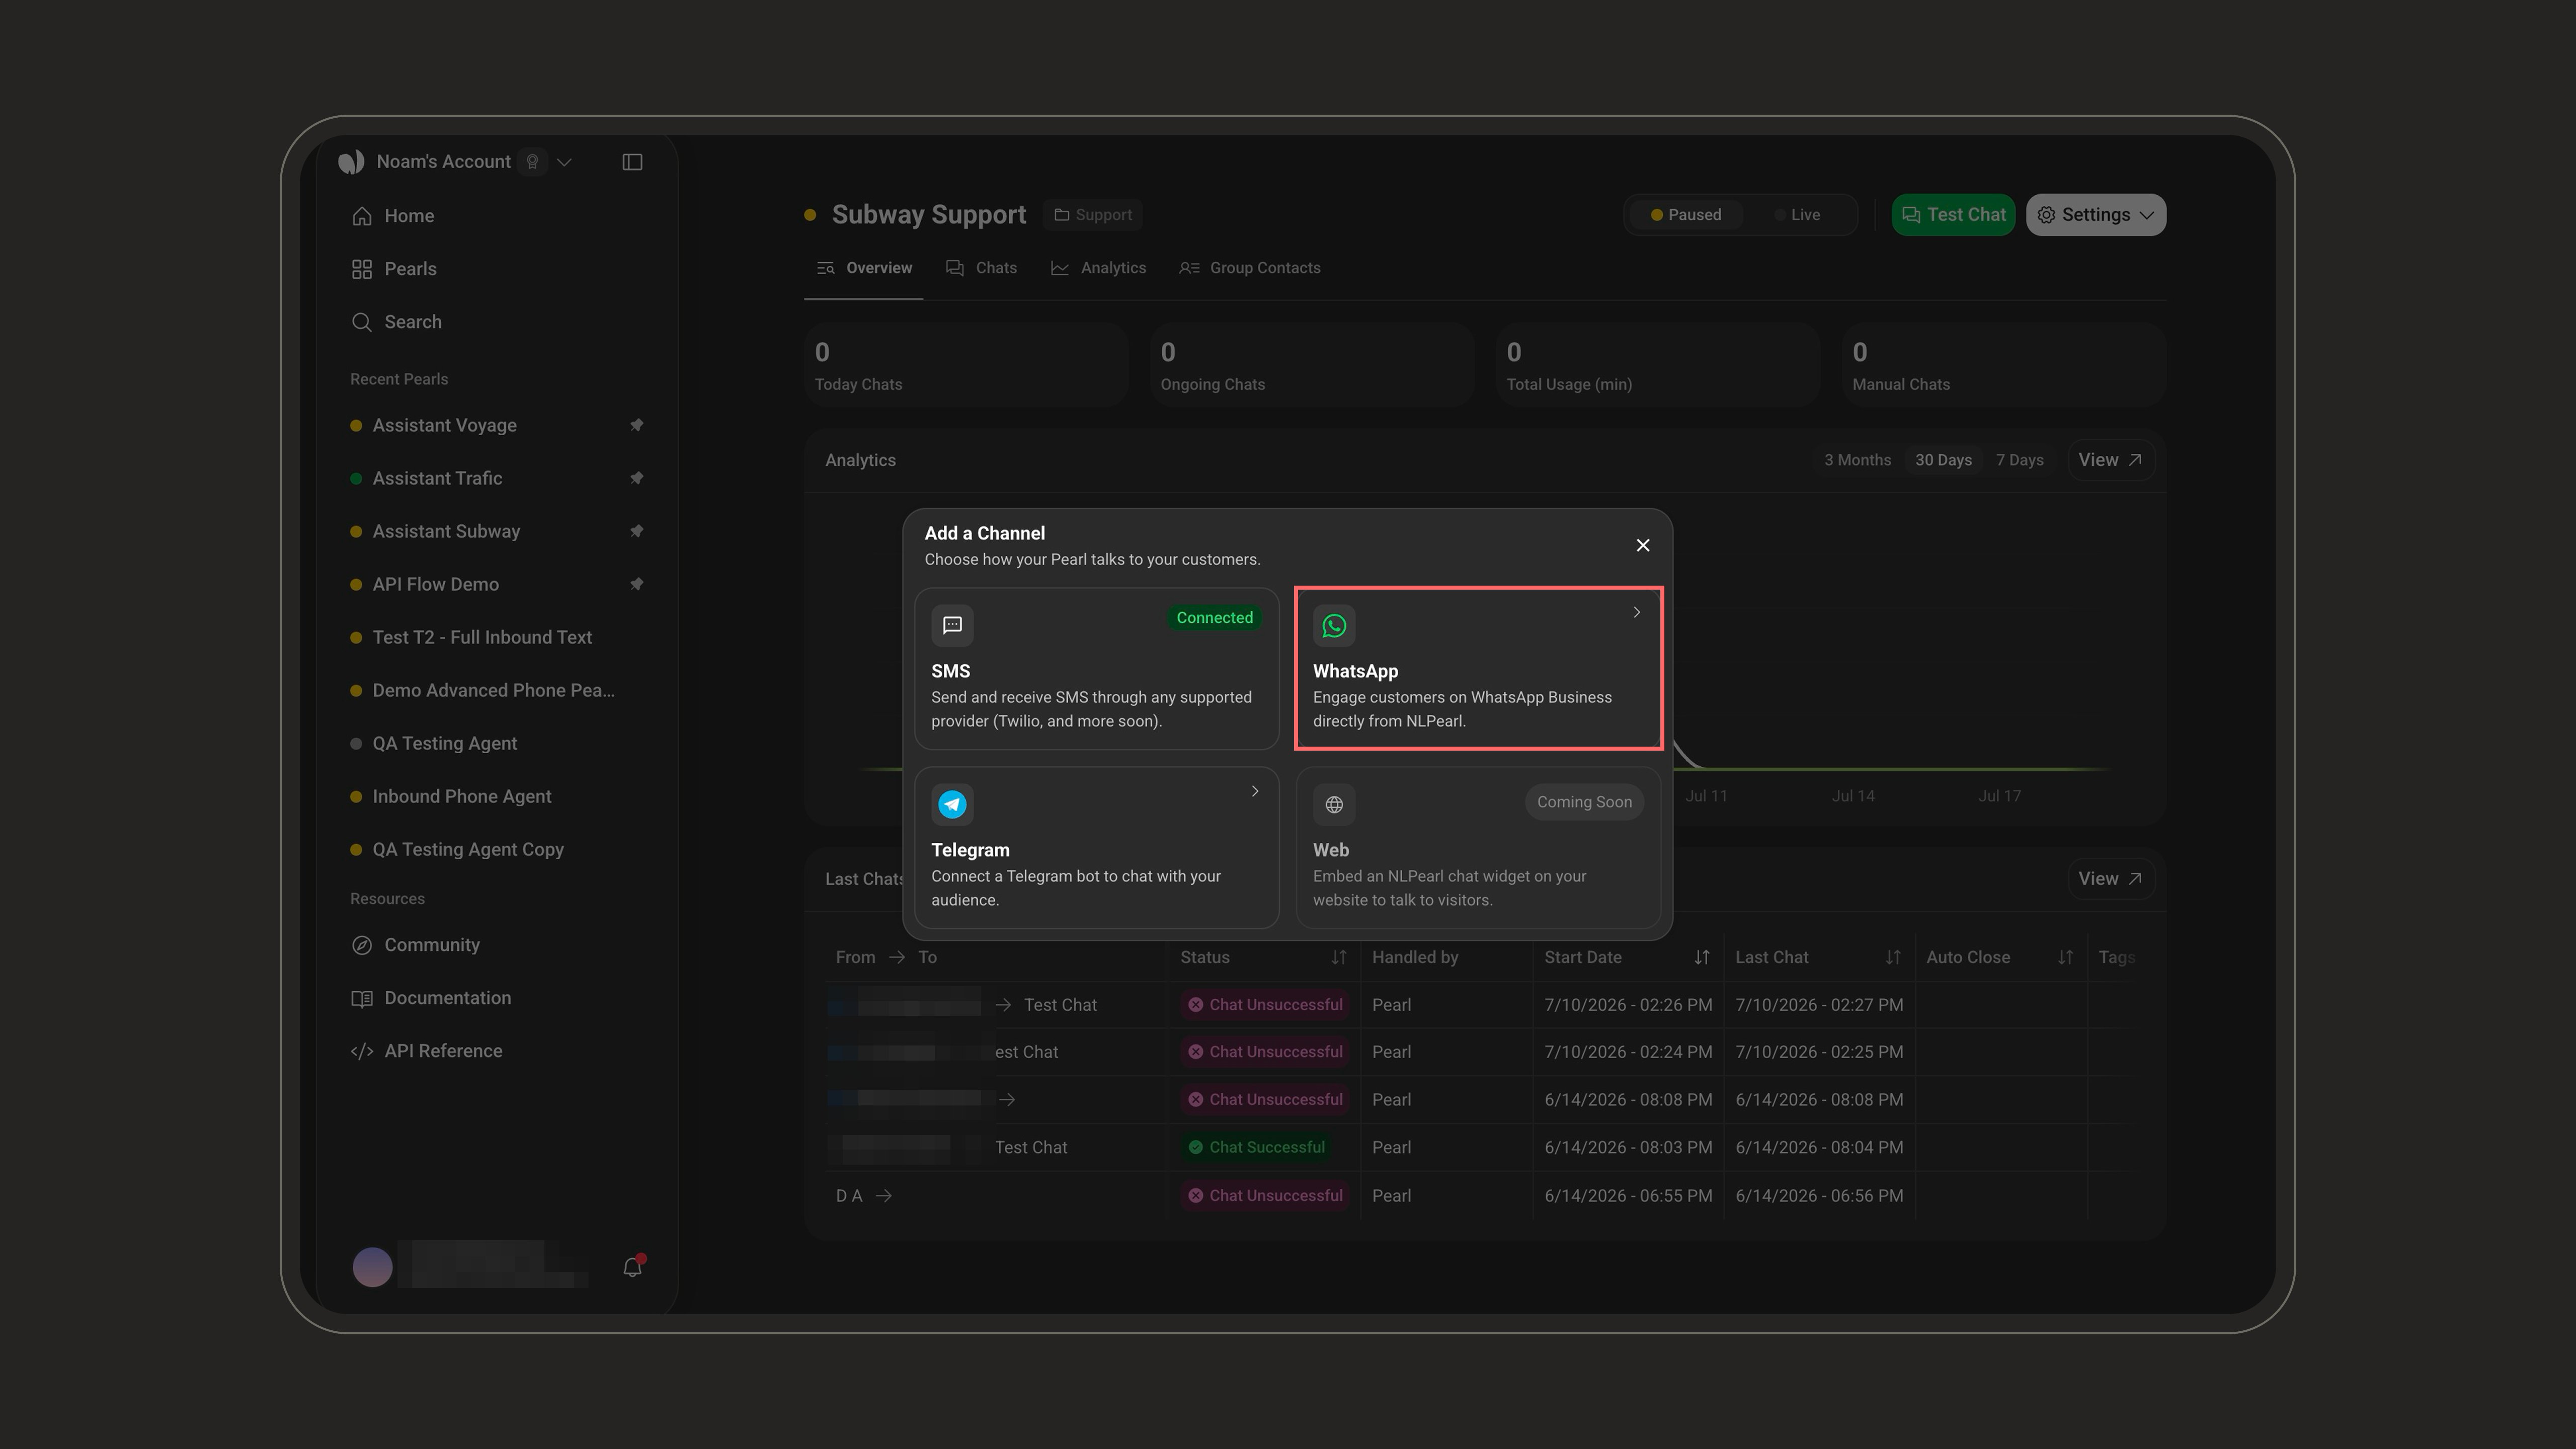Switch Pearl status to Live
The width and height of the screenshot is (2576, 1449).
(1797, 215)
